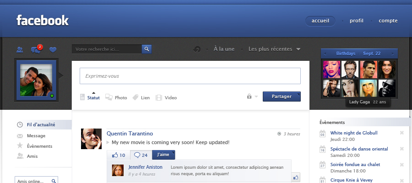Screen dimensions: 412x183
Task: Select Lady Gaga birthday thumbnail
Action: coord(369,88)
